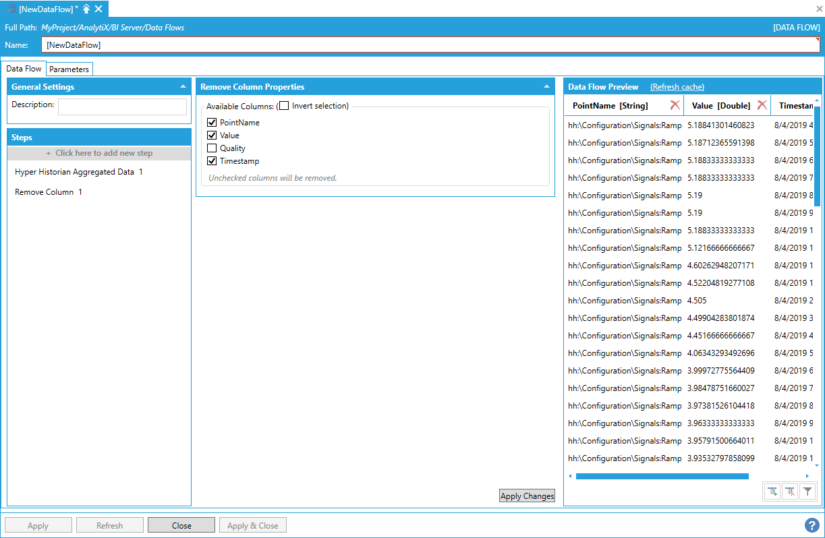825x538 pixels.
Task: Collapse the Remove Column Properties panel
Action: (x=546, y=87)
